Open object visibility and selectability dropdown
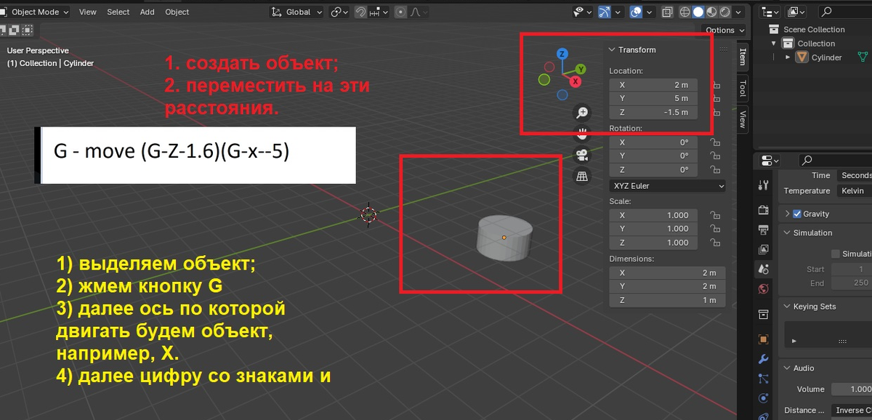 pos(582,12)
